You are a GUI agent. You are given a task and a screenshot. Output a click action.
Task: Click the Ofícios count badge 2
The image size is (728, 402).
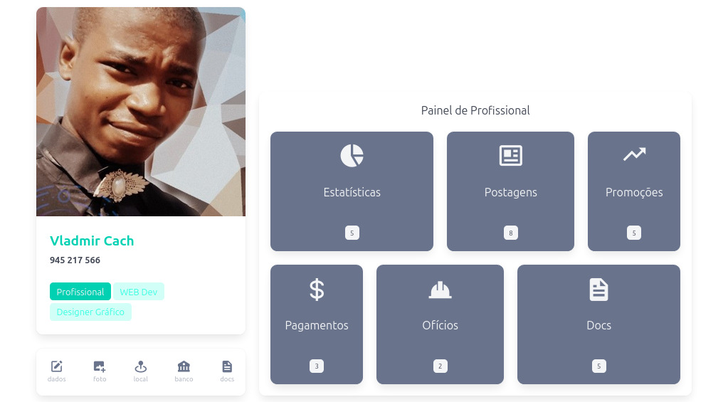440,366
